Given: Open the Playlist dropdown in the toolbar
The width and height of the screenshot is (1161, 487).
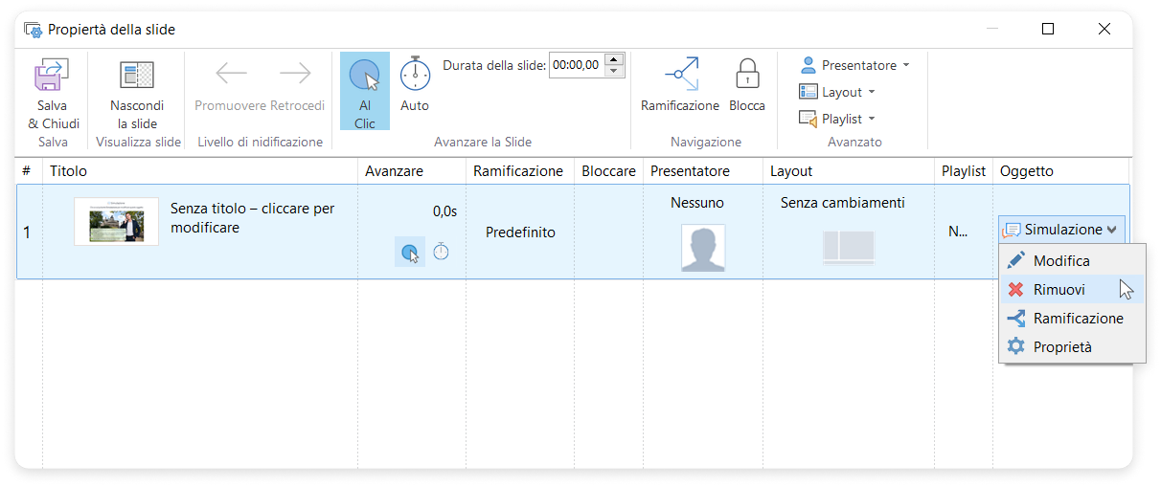Looking at the screenshot, I should pos(836,120).
